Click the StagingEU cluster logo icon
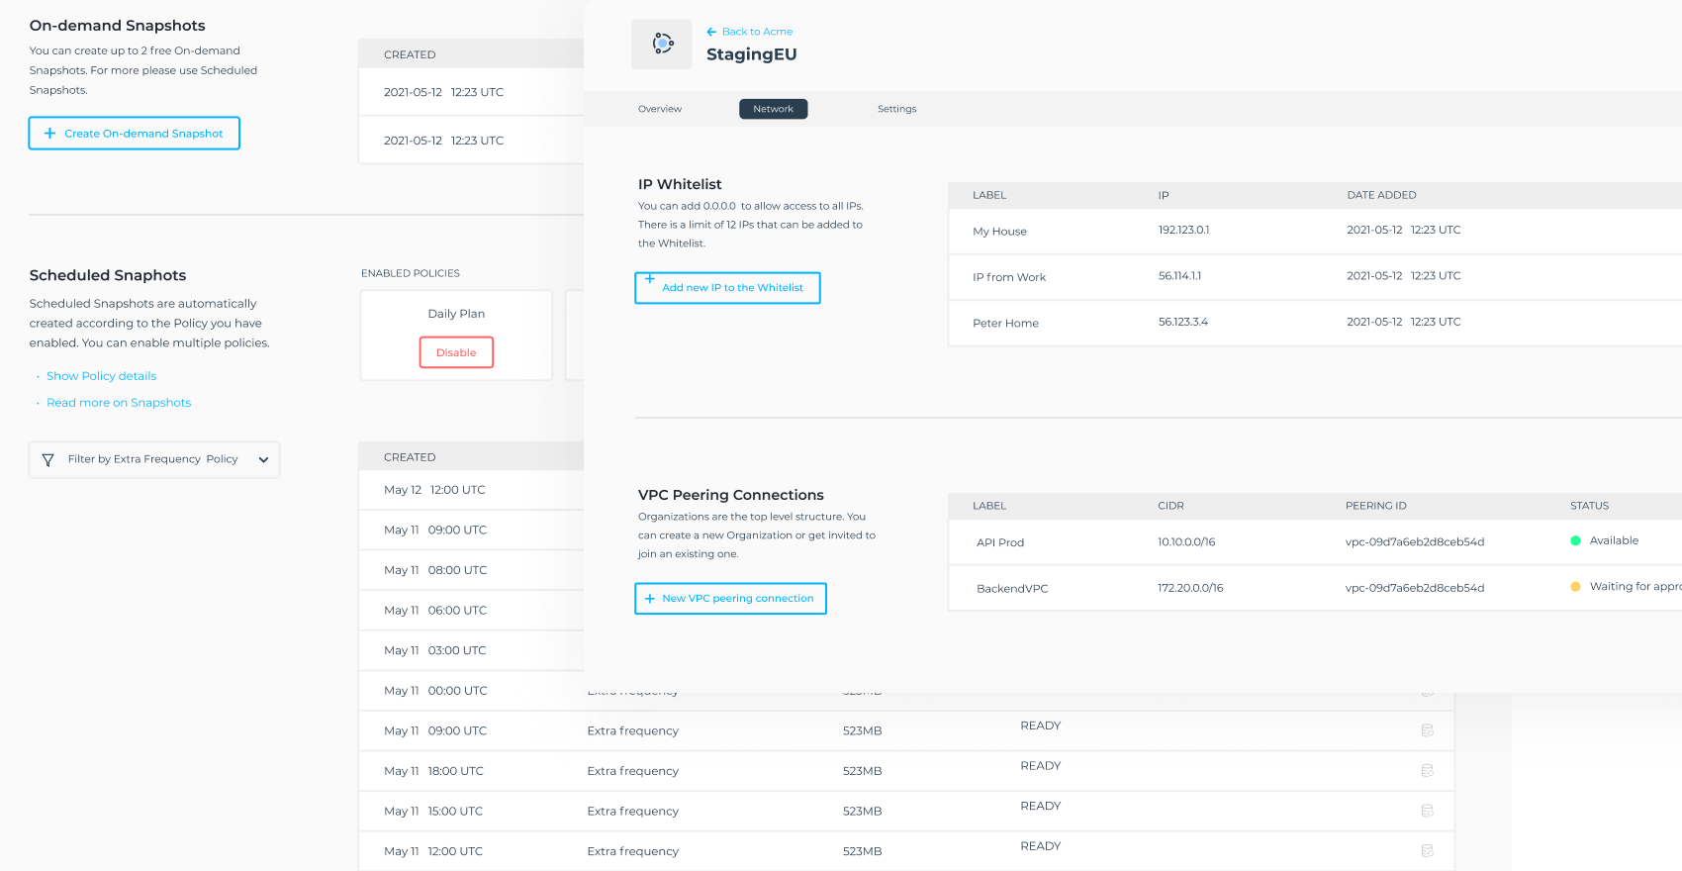The image size is (1682, 871). pyautogui.click(x=662, y=44)
